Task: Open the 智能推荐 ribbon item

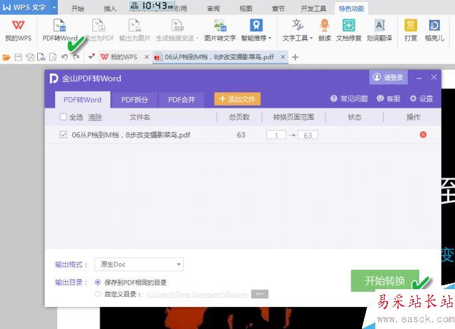Action: [256, 30]
